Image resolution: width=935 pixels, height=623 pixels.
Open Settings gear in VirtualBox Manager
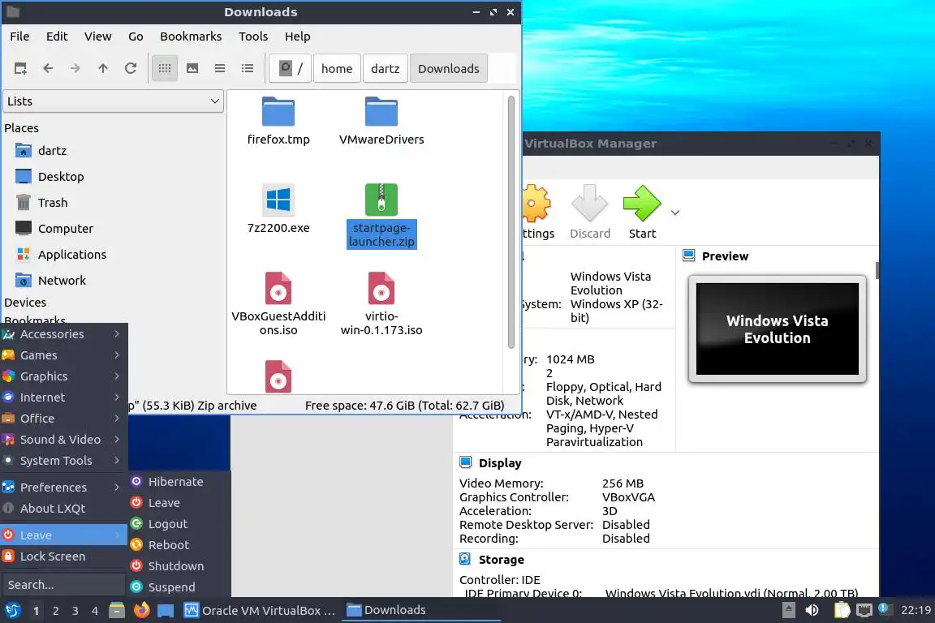536,212
